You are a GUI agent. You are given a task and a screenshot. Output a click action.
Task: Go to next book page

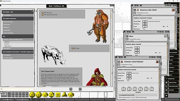pyautogui.click(x=80, y=89)
